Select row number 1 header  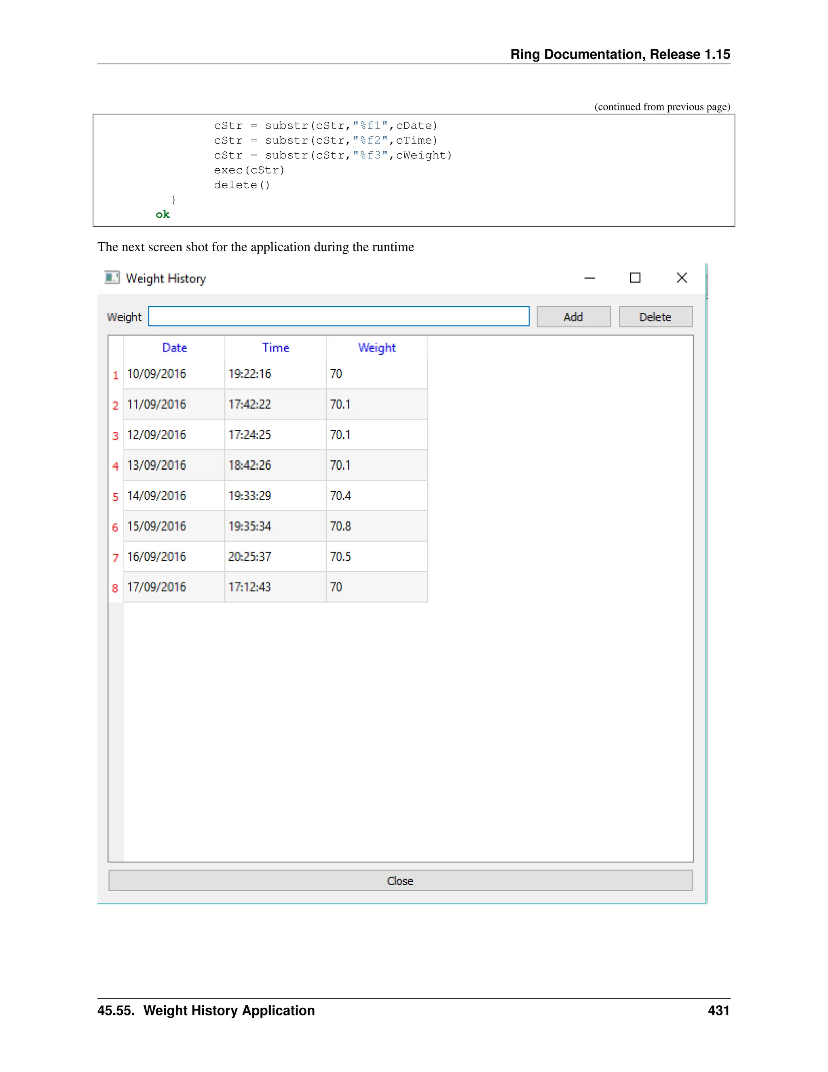(x=116, y=375)
